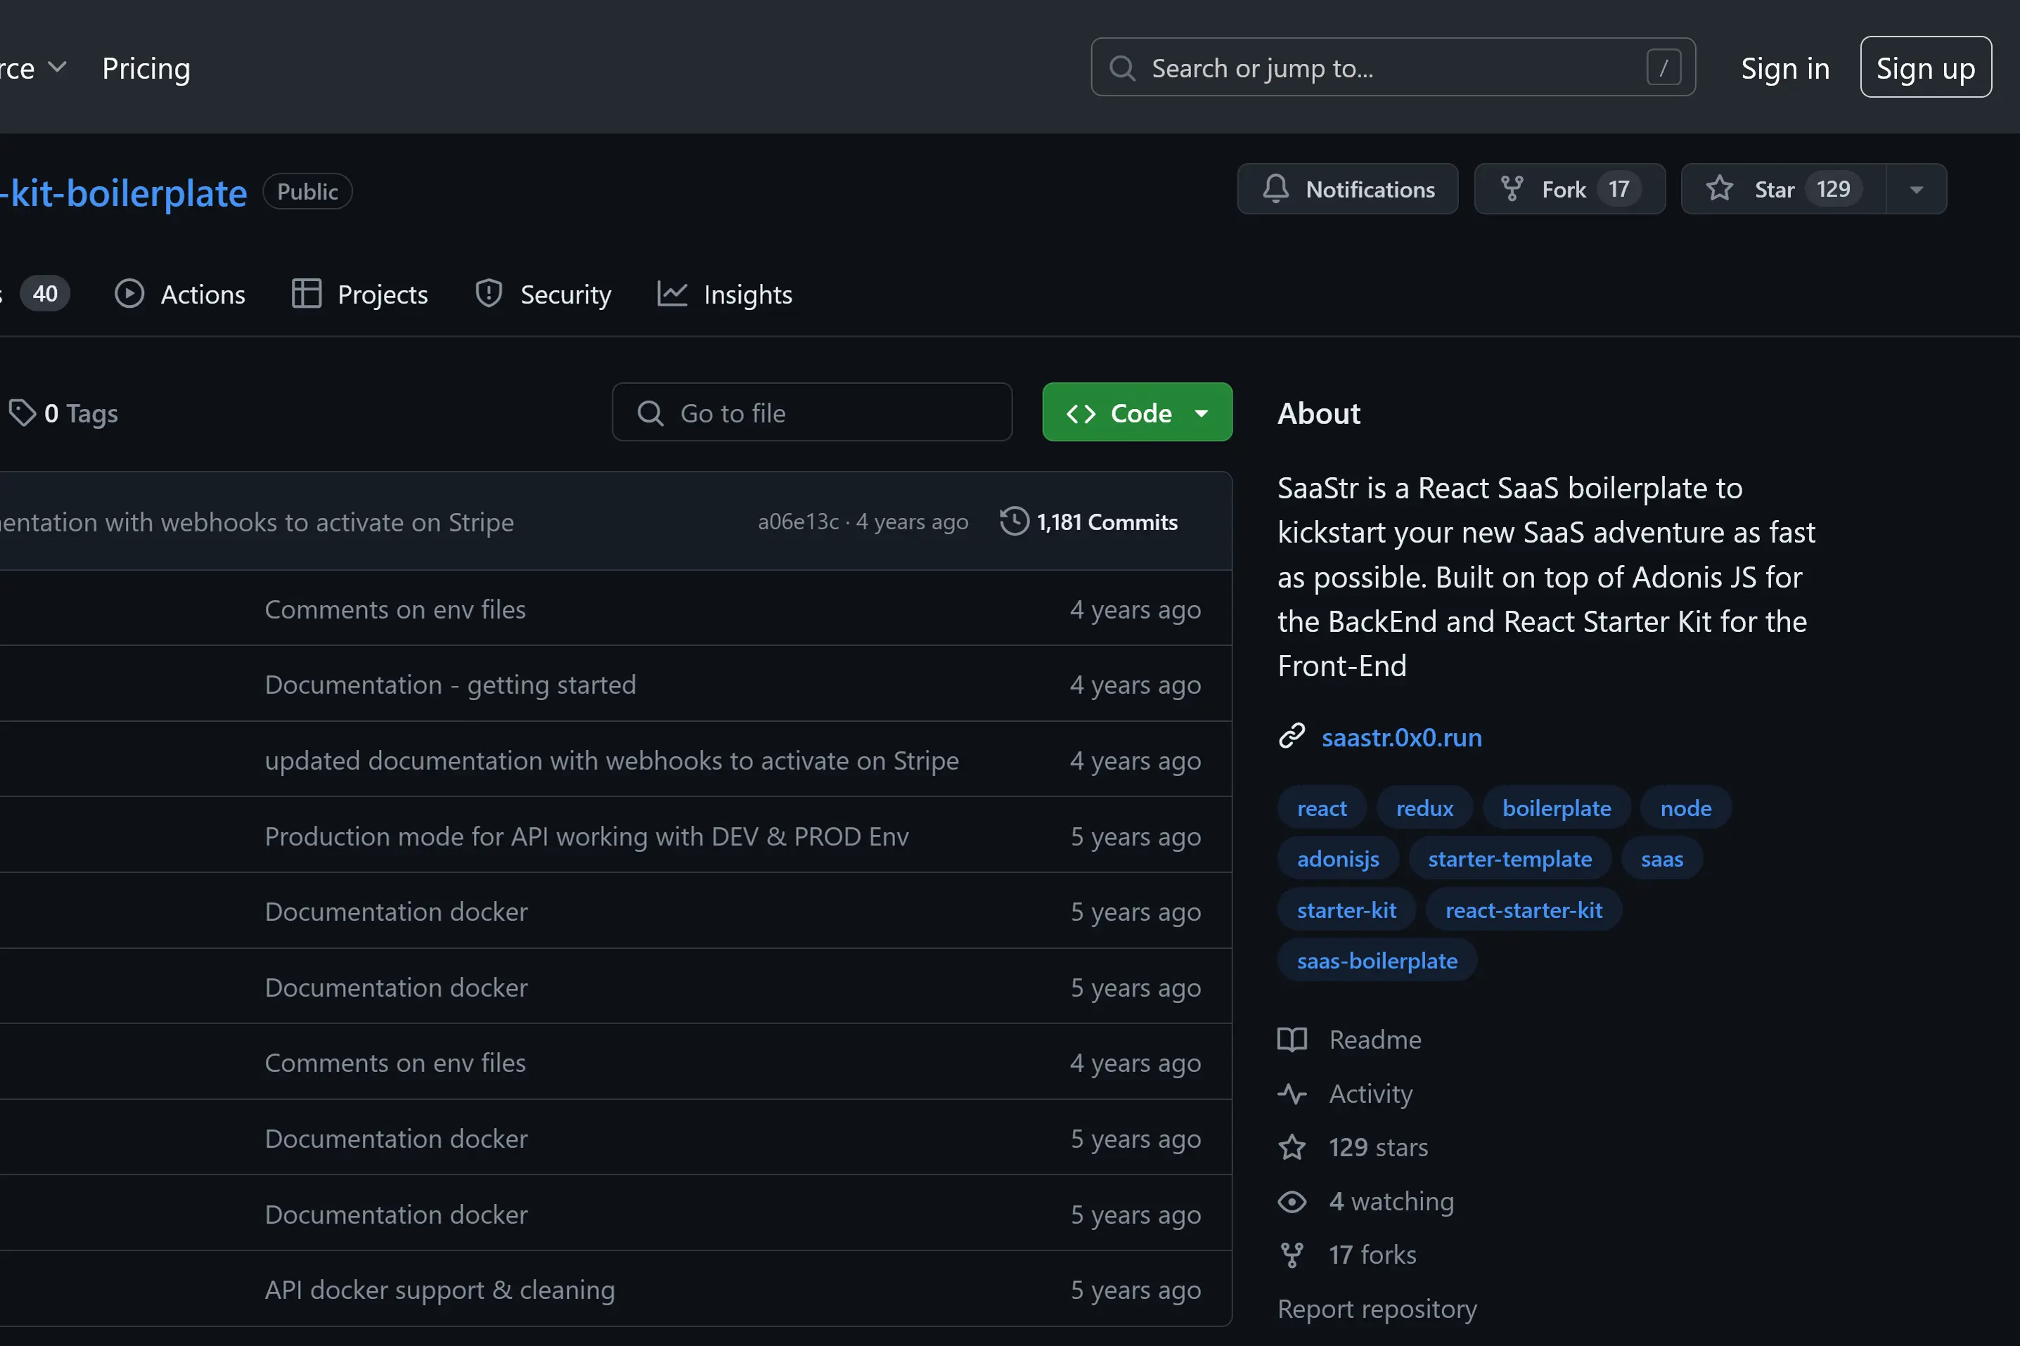Click the tag icon for 0 Tags
The width and height of the screenshot is (2020, 1346).
pos(22,413)
